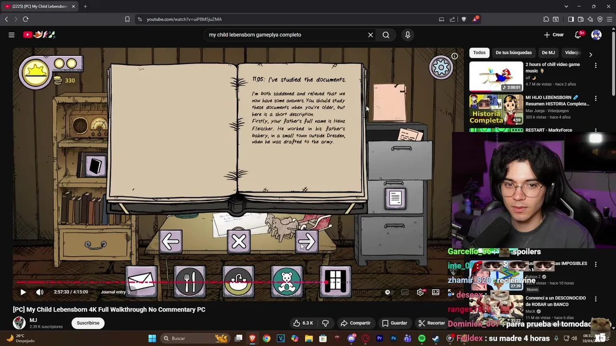This screenshot has height=346, width=616.
Task: Open Brave Rewards triangle icon
Action: click(475, 19)
